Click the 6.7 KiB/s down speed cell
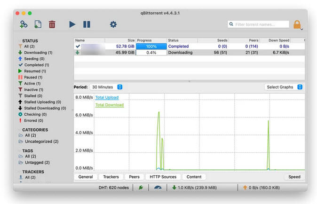This screenshot has width=317, height=204. point(281,53)
